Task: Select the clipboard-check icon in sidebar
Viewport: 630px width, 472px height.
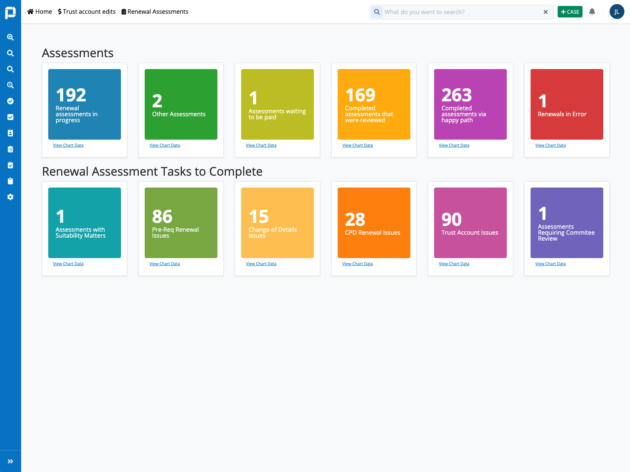Action: pos(10,165)
